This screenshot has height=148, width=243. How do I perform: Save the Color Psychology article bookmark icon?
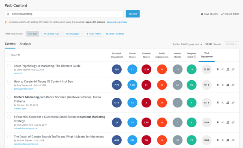coord(217,69)
